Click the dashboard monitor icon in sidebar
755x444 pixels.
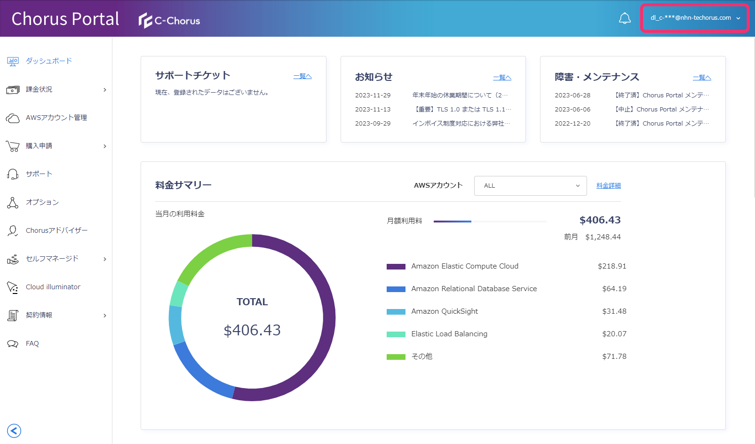coord(13,61)
